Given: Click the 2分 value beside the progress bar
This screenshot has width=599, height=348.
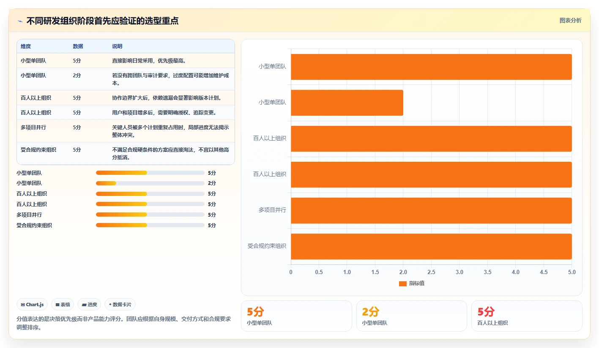Looking at the screenshot, I should (x=212, y=183).
